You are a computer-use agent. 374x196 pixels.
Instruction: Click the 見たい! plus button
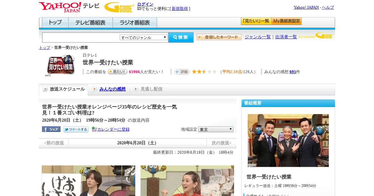coord(117,72)
